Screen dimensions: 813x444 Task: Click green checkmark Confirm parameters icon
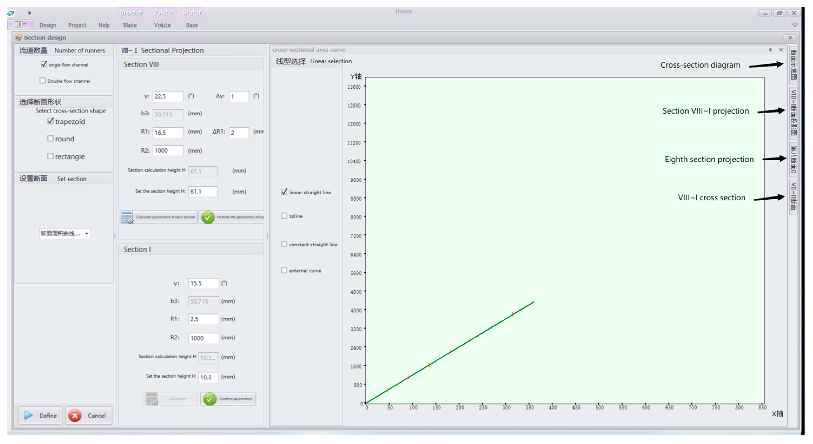210,399
